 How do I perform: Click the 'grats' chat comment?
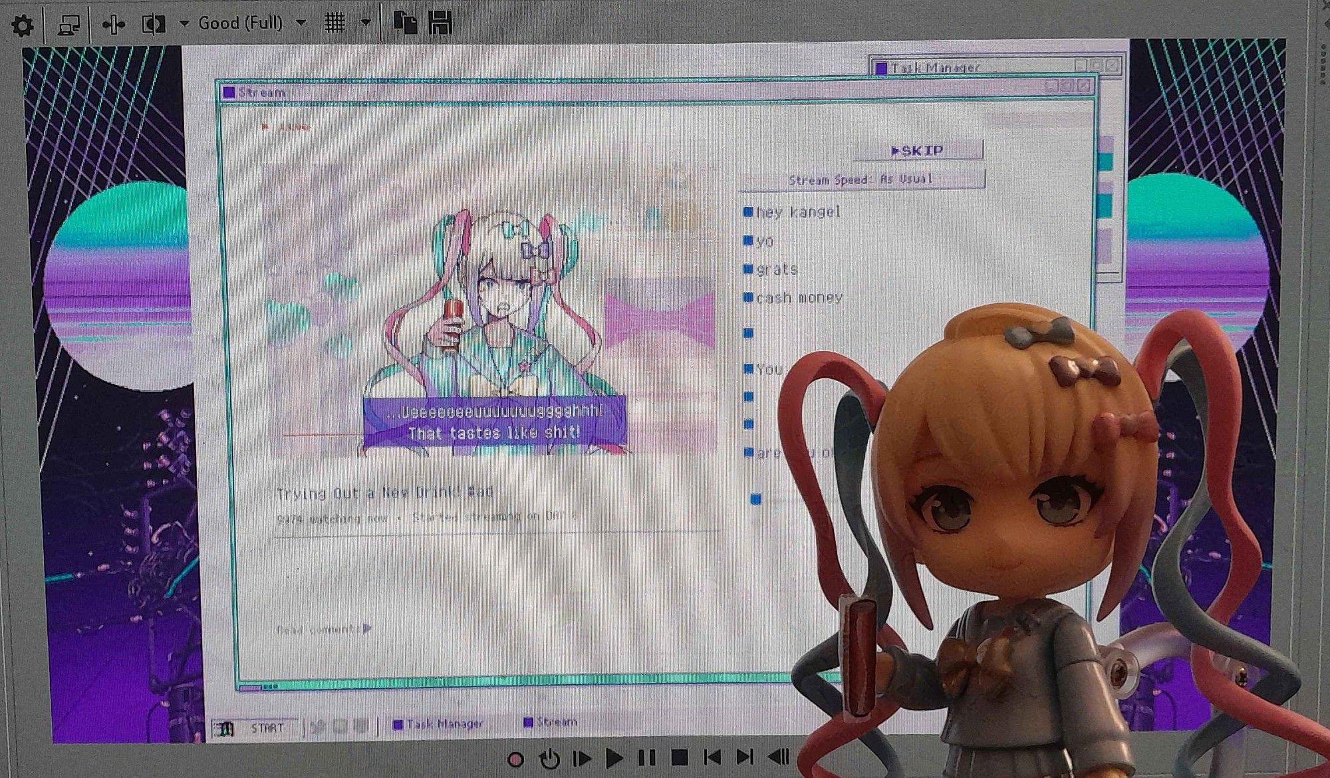[771, 269]
